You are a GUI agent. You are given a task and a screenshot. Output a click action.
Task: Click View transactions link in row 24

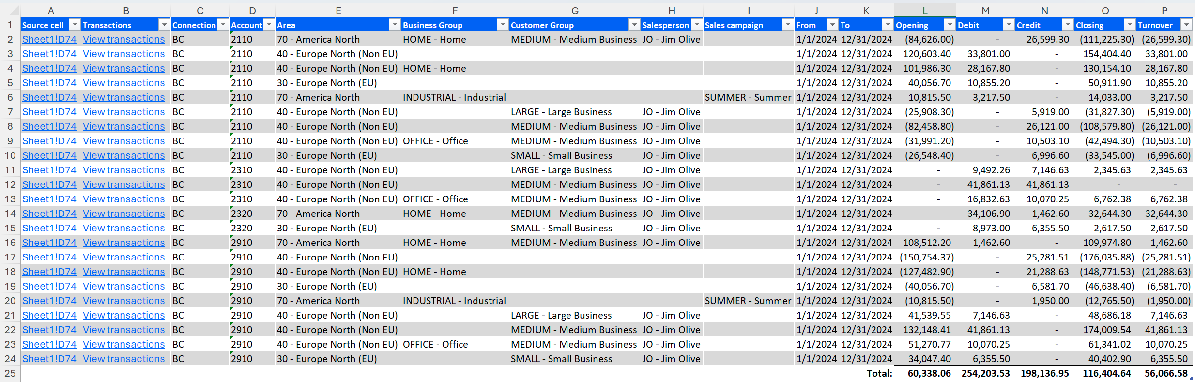pyautogui.click(x=123, y=359)
